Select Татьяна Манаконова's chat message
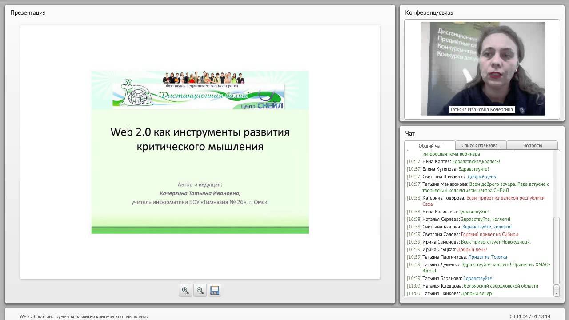 tap(478, 187)
